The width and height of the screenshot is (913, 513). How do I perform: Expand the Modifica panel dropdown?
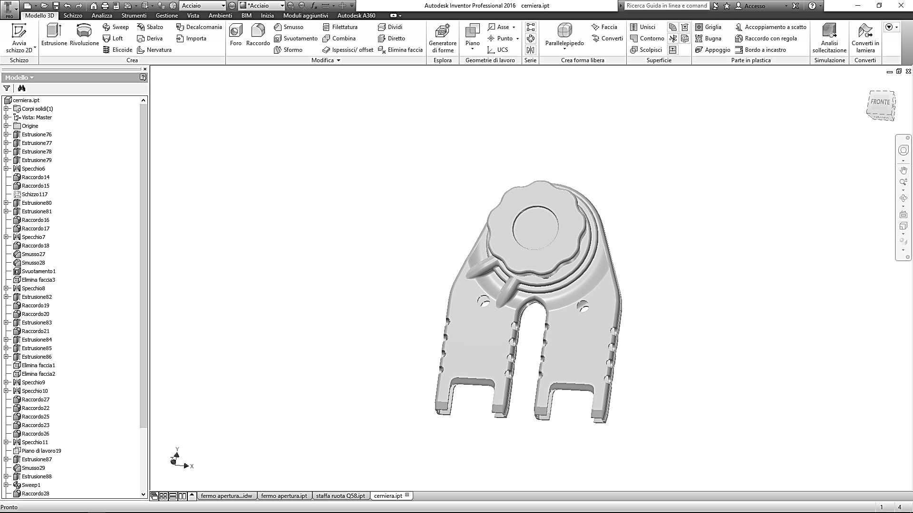tap(339, 60)
